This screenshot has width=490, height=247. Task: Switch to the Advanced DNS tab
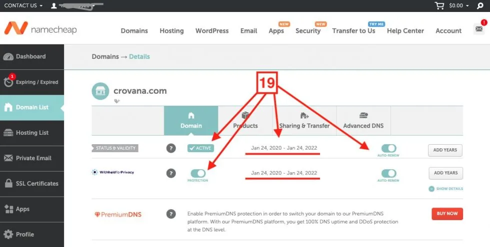pyautogui.click(x=363, y=121)
